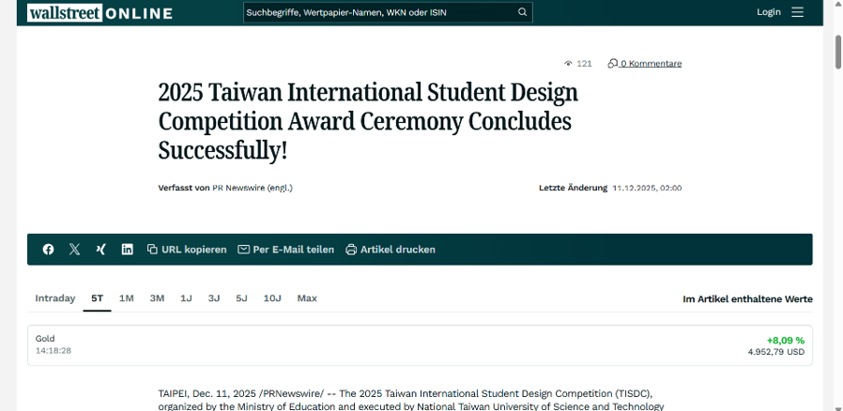Share article on LinkedIn
843x411 pixels.
(127, 250)
